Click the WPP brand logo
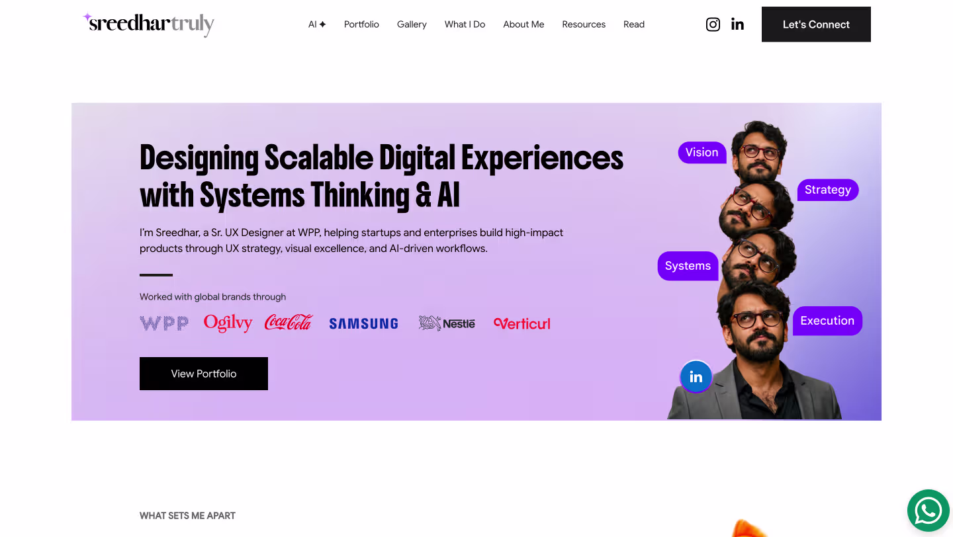 (164, 323)
